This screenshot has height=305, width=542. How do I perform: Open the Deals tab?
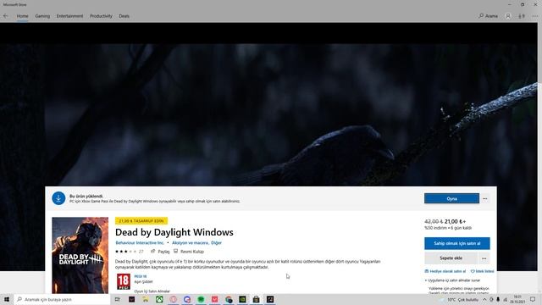click(124, 16)
